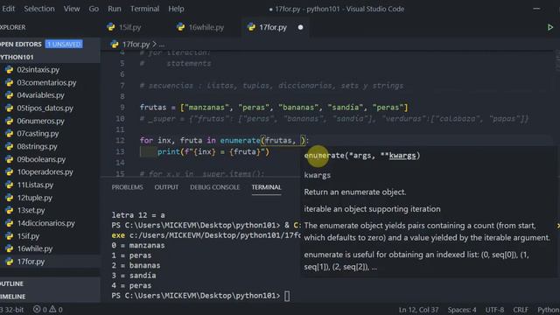Image resolution: width=560 pixels, height=315 pixels.
Task: Open 15if.py in the explorer list
Action: pyautogui.click(x=28, y=236)
